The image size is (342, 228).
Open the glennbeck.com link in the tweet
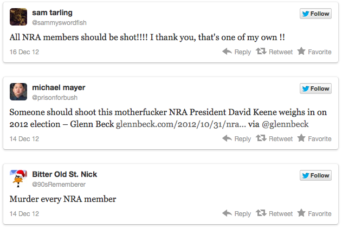[x=181, y=124]
